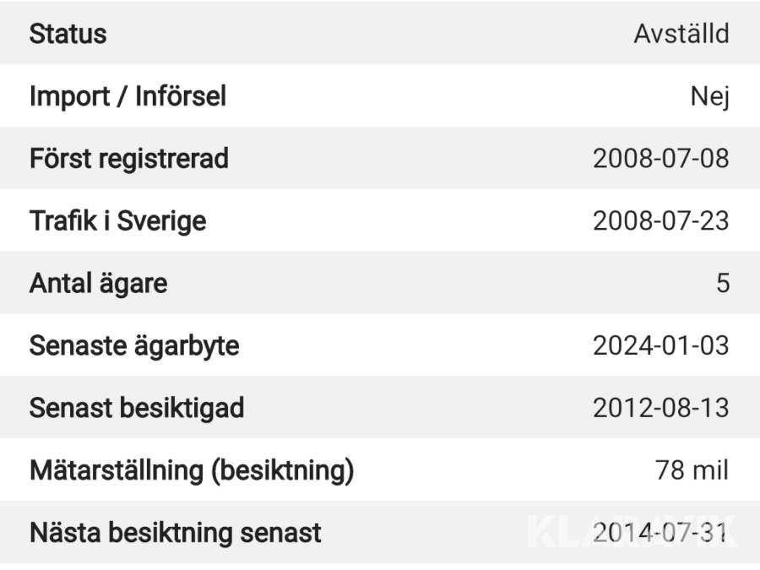The height and width of the screenshot is (570, 760).
Task: Select the 78 mil odometer value
Action: pyautogui.click(x=692, y=470)
